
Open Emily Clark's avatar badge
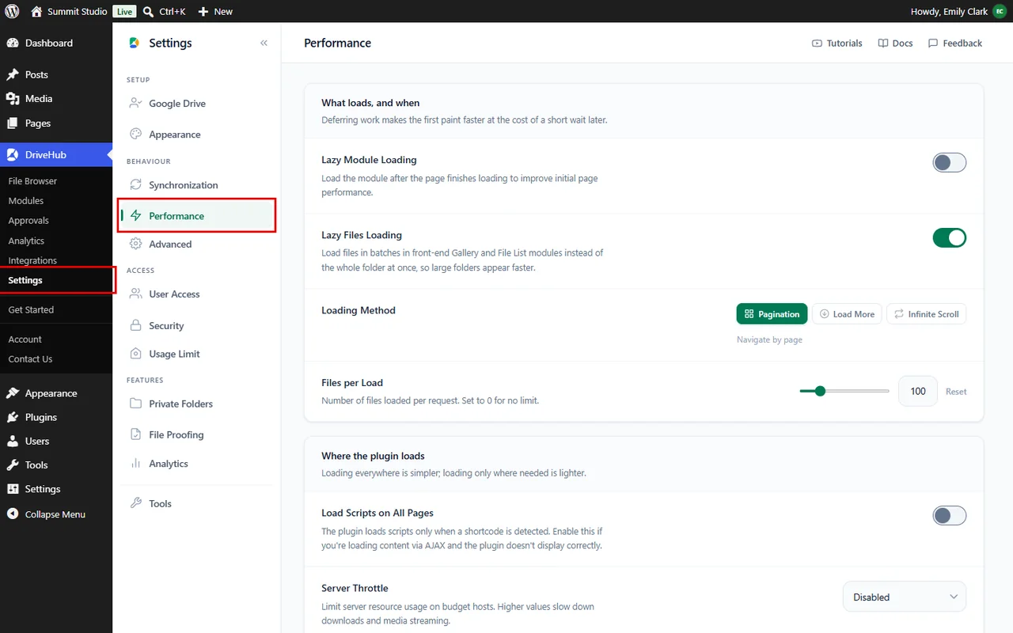click(1000, 12)
